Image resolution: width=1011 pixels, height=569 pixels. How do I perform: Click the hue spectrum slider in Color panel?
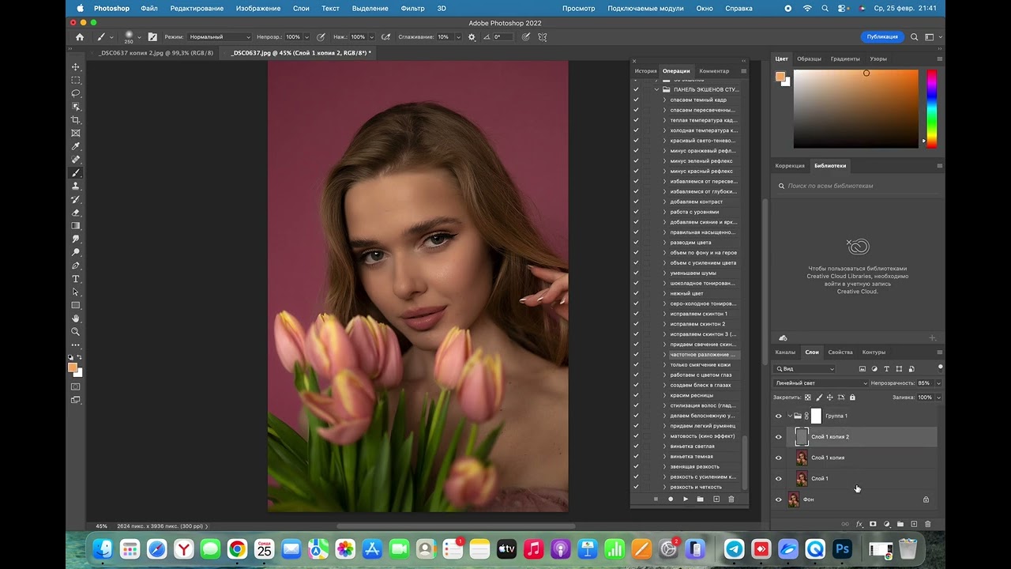932,109
